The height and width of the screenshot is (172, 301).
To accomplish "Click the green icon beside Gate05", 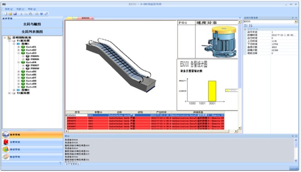I will (23, 72).
